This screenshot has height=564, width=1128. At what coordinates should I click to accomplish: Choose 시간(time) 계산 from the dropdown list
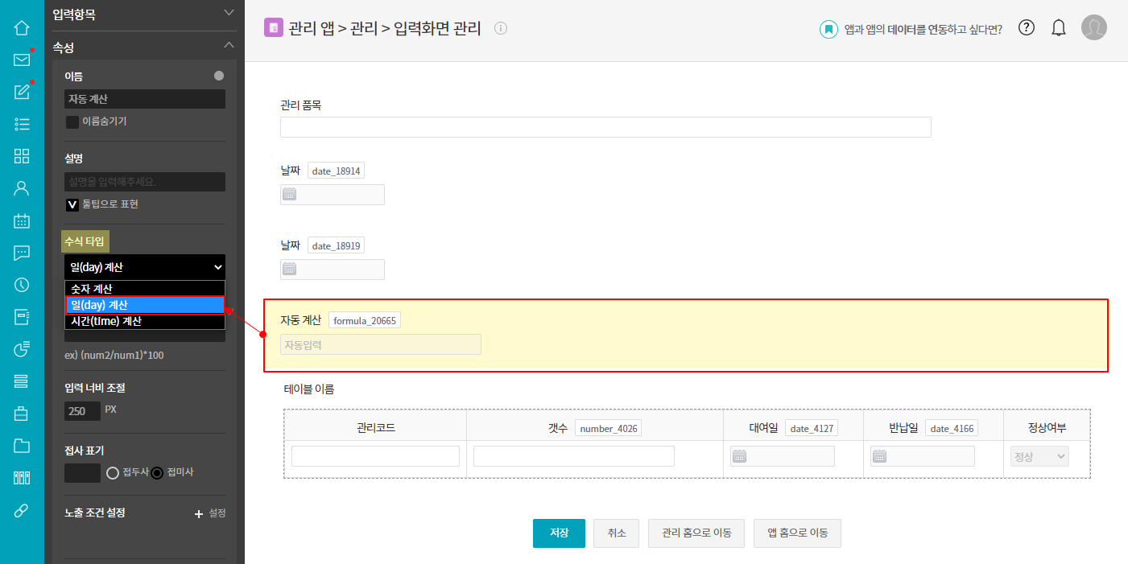(x=145, y=321)
